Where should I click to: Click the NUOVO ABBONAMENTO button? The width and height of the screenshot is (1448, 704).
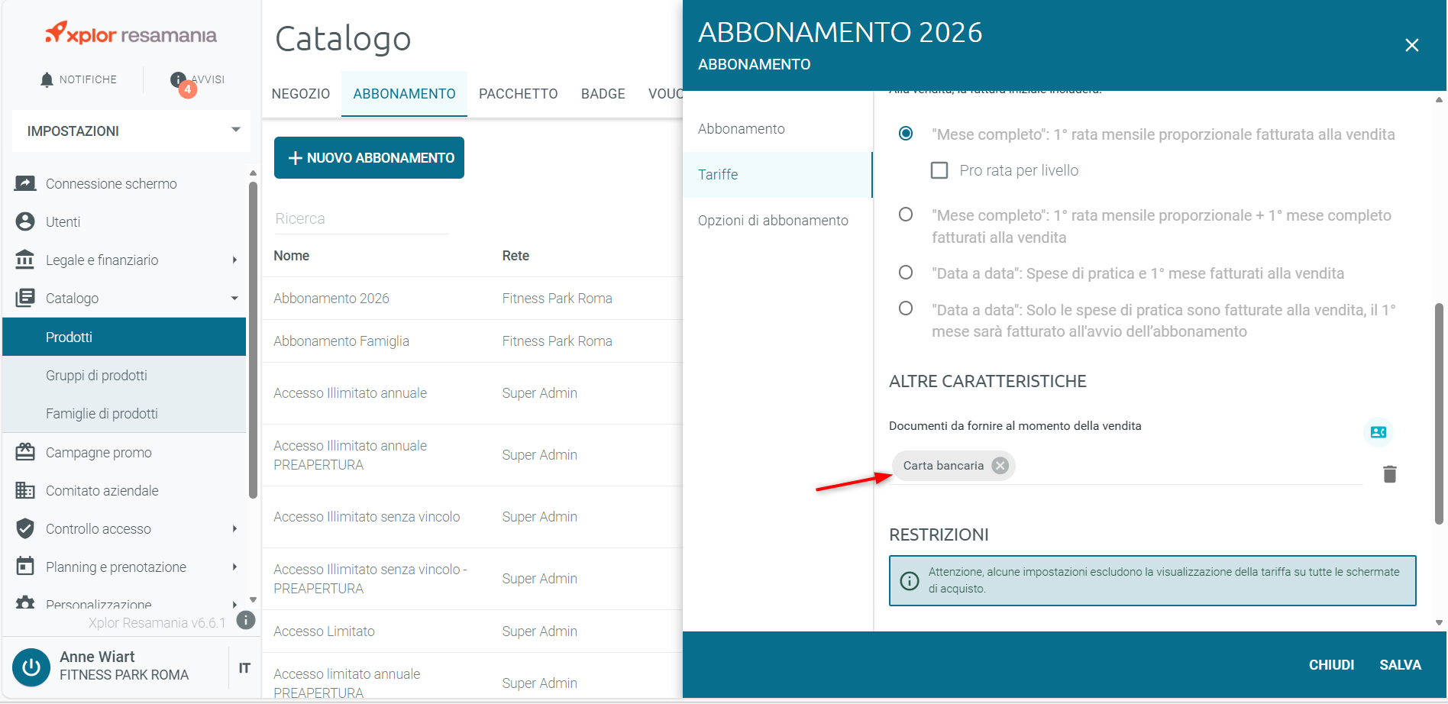click(369, 158)
